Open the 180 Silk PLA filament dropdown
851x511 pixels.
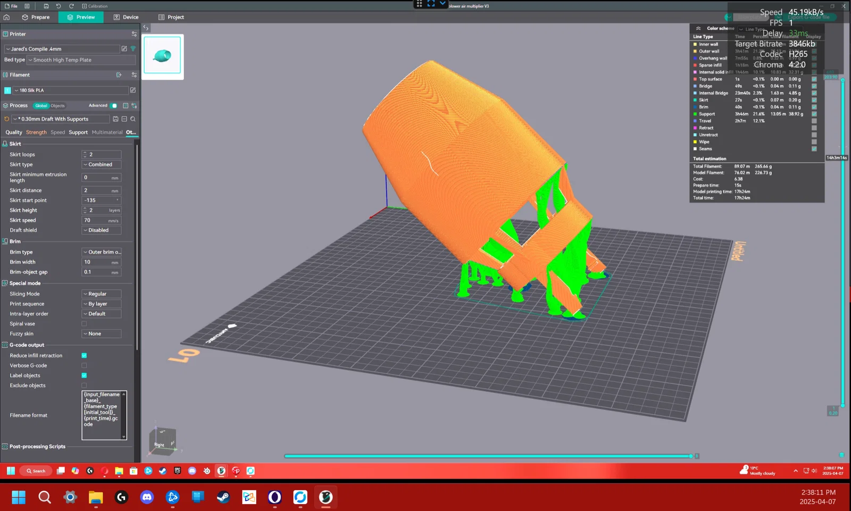pyautogui.click(x=70, y=90)
